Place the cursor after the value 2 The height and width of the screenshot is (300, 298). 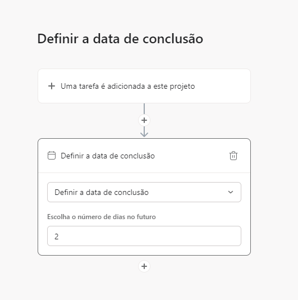pyautogui.click(x=59, y=237)
